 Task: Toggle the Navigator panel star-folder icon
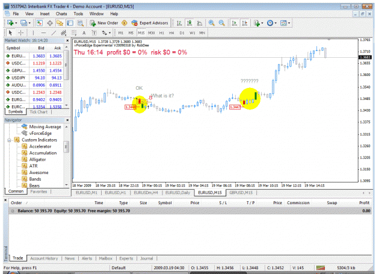pyautogui.click(x=60, y=23)
